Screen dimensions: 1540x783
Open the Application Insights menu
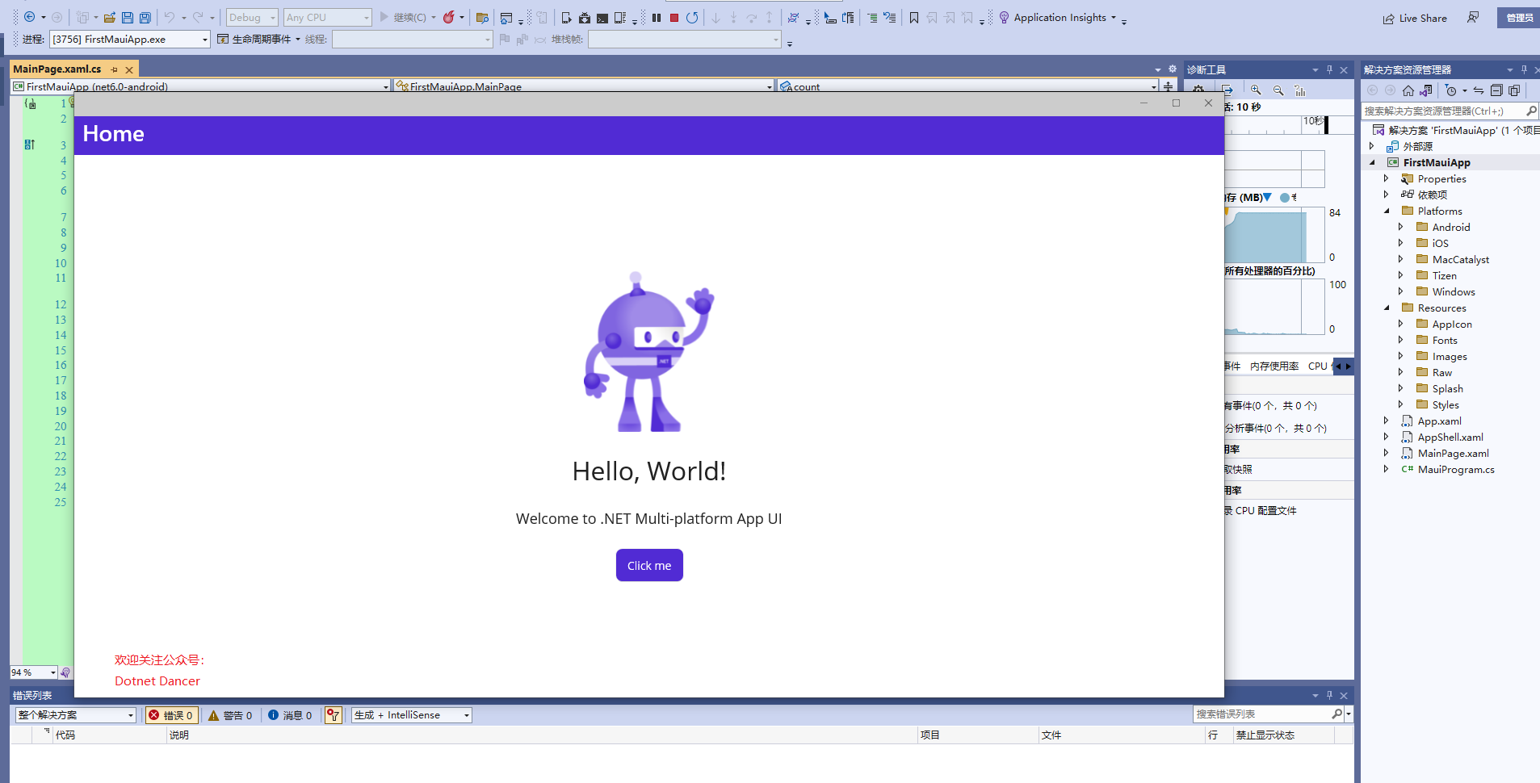click(x=1060, y=18)
